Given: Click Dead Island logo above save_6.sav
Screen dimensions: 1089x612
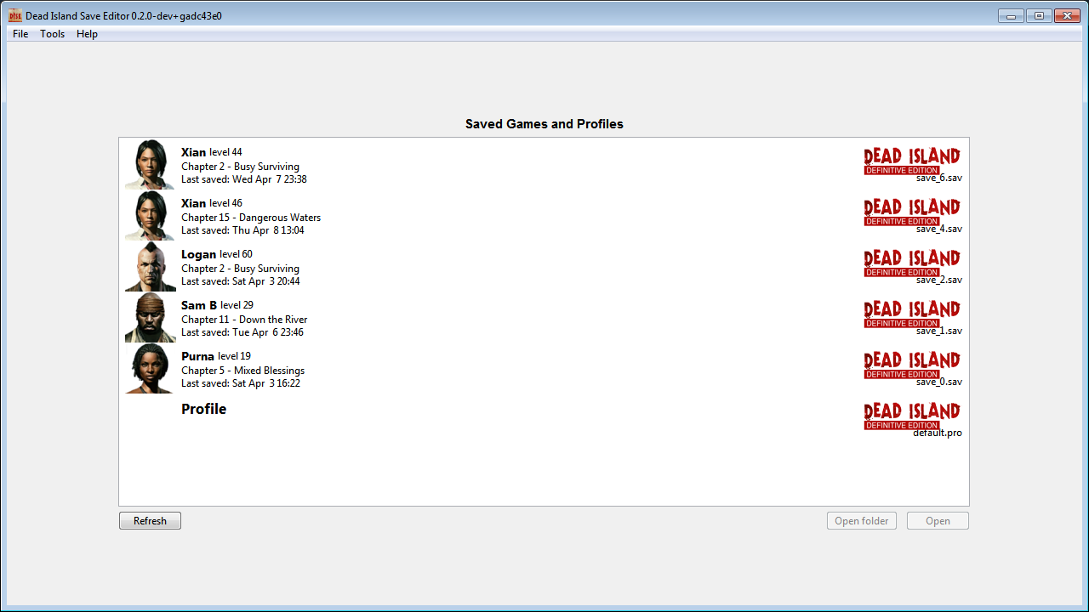Looking at the screenshot, I should [x=912, y=160].
